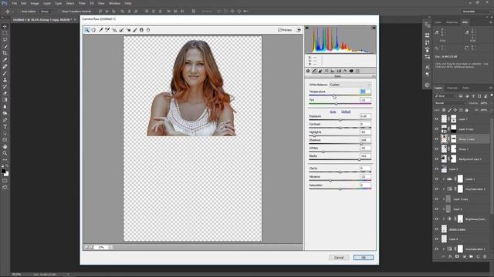
Task: Toggle the Preview checkbox in Camera Raw
Action: tap(279, 30)
